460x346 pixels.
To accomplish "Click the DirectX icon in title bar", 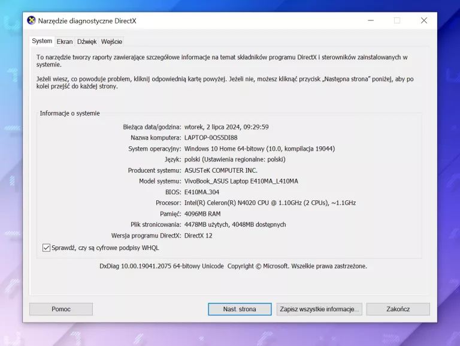I will pos(32,20).
